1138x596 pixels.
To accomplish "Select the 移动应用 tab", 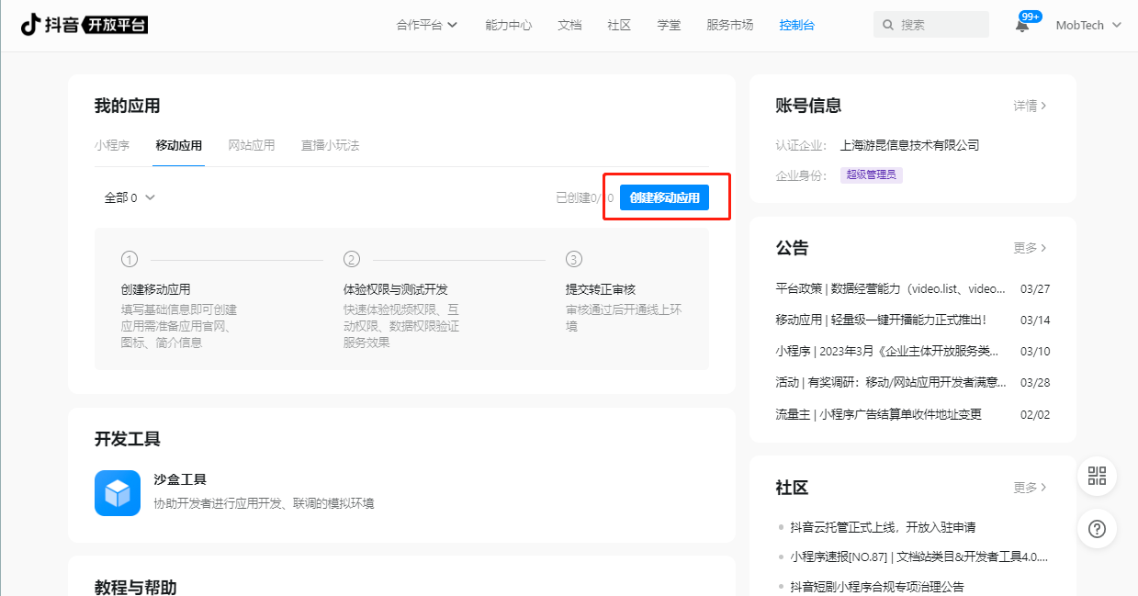I will (179, 145).
